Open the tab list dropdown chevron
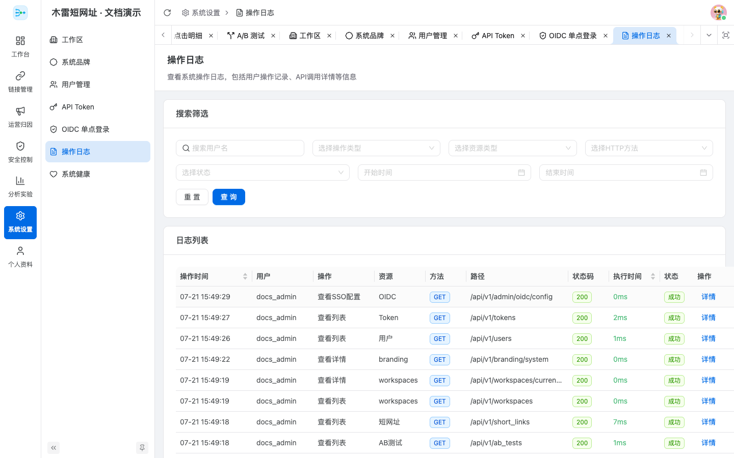Image resolution: width=734 pixels, height=458 pixels. [x=709, y=35]
